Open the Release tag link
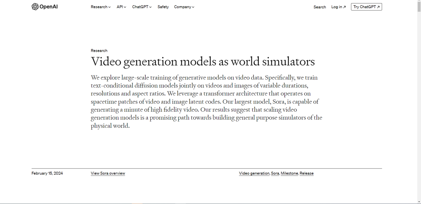 307,173
